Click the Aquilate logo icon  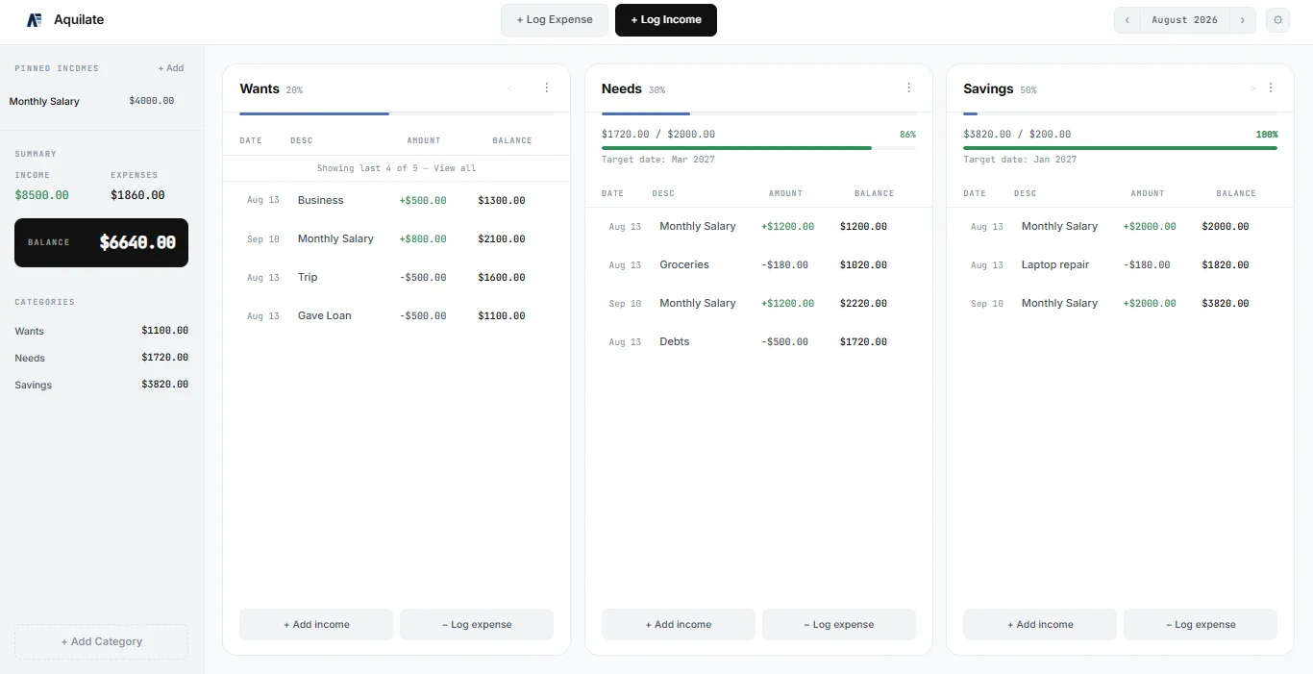(34, 19)
